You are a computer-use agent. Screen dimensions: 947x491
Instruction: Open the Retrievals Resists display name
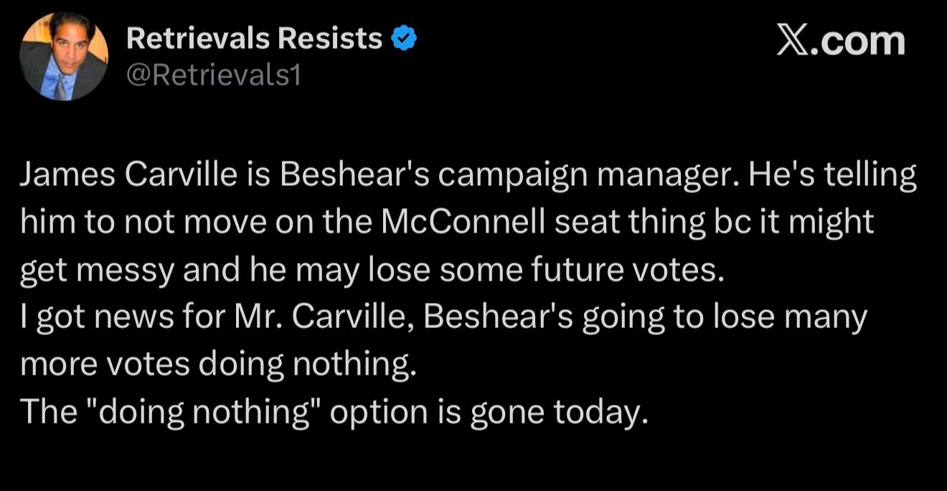pyautogui.click(x=255, y=39)
